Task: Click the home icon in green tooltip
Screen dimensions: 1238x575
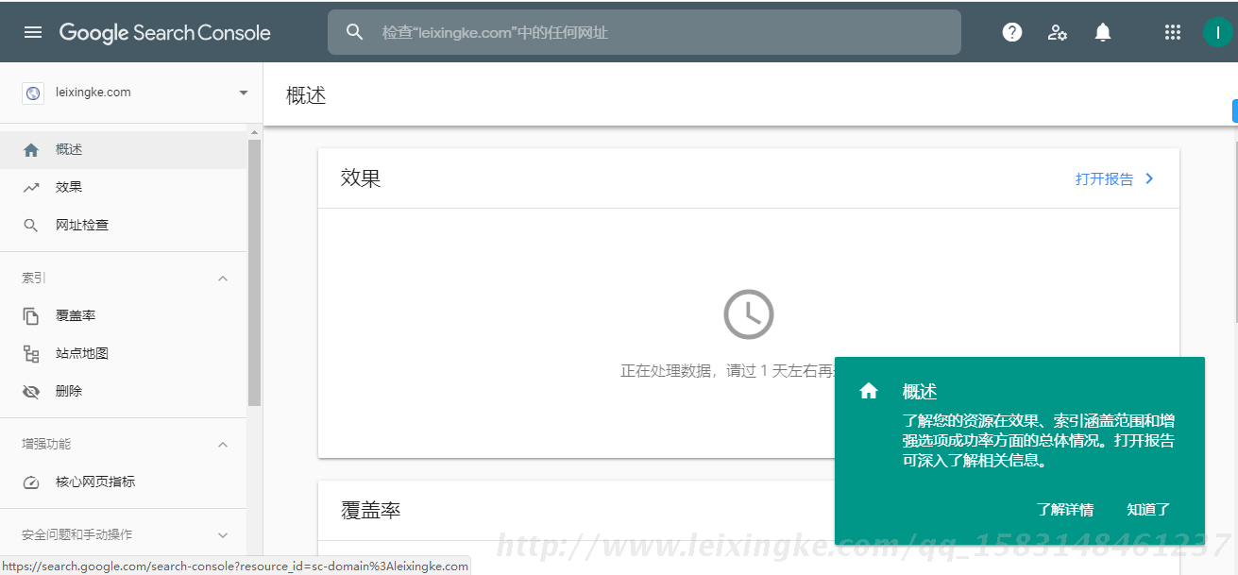Action: pyautogui.click(x=869, y=391)
